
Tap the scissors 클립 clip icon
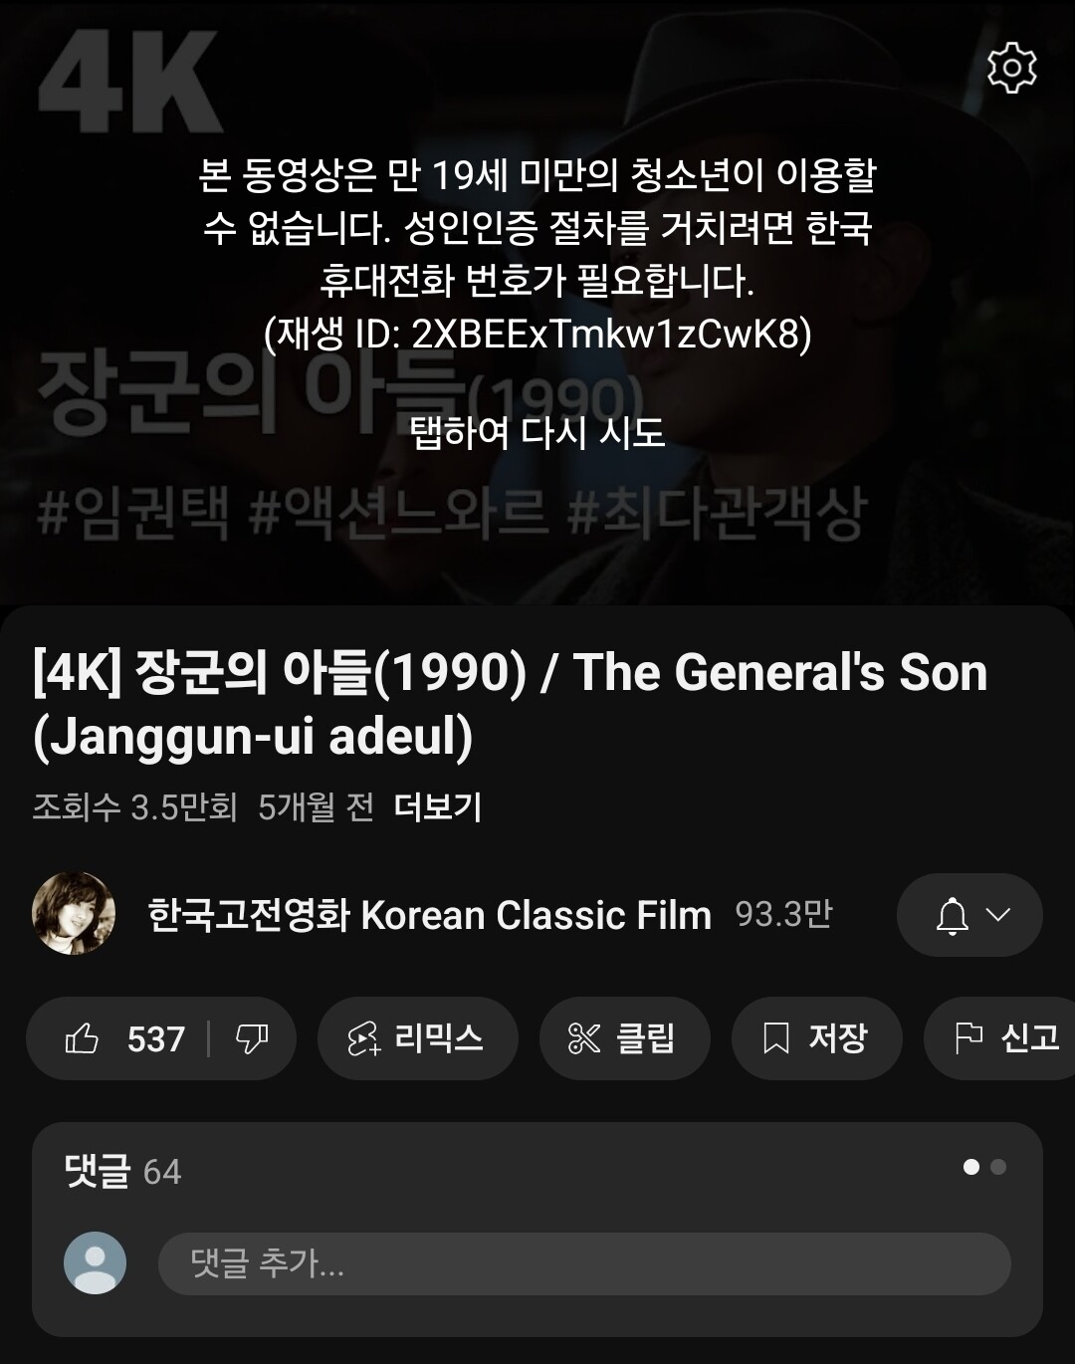(x=584, y=1038)
